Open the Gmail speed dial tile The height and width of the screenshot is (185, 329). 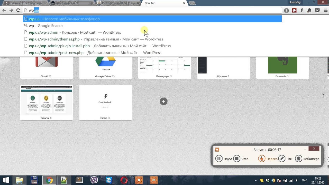[x=47, y=68]
